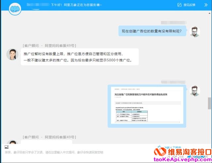Click the partially visible agent avatar at bottom
The image size is (212, 163).
click(x=12, y=142)
